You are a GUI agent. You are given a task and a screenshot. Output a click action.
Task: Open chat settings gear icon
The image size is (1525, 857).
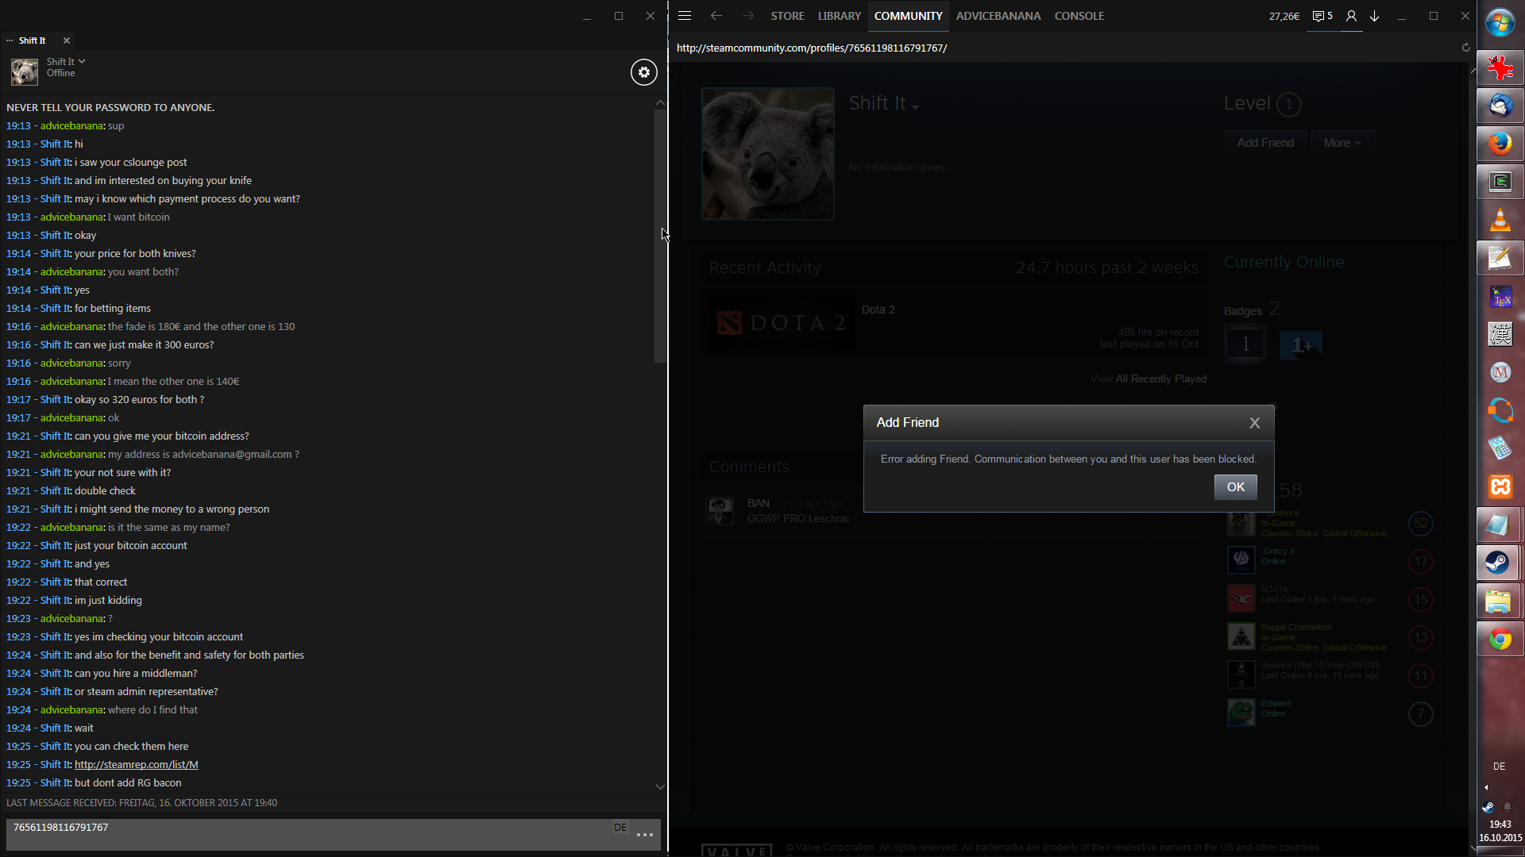click(644, 72)
